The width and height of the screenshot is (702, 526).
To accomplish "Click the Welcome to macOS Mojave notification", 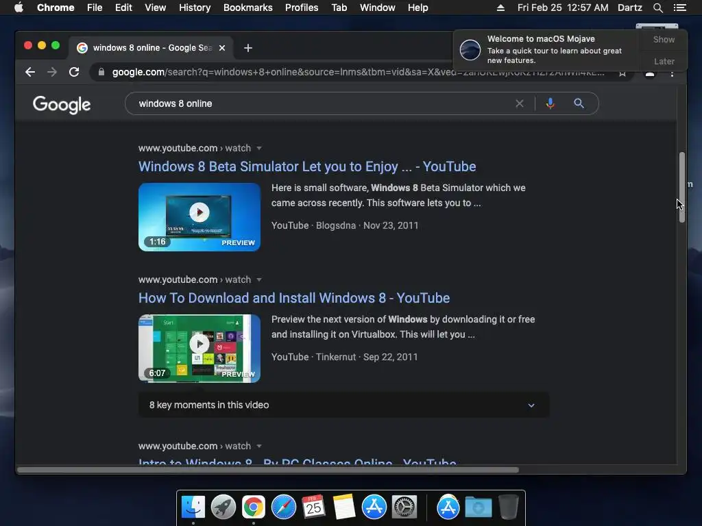I will coord(547,49).
